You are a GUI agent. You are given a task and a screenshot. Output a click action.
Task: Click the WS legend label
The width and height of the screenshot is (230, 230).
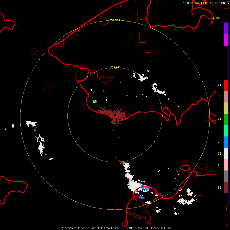[219, 142]
